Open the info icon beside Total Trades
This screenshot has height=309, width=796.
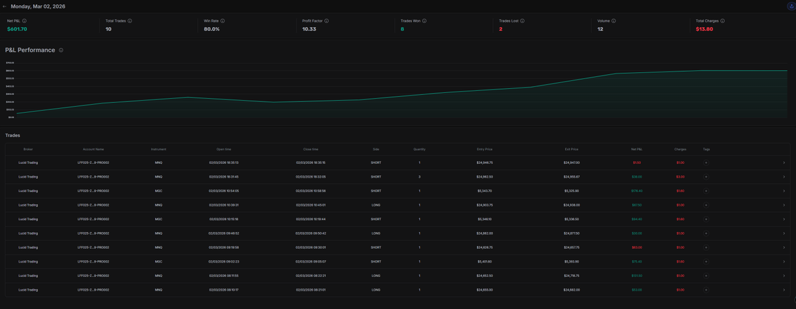[x=129, y=21]
